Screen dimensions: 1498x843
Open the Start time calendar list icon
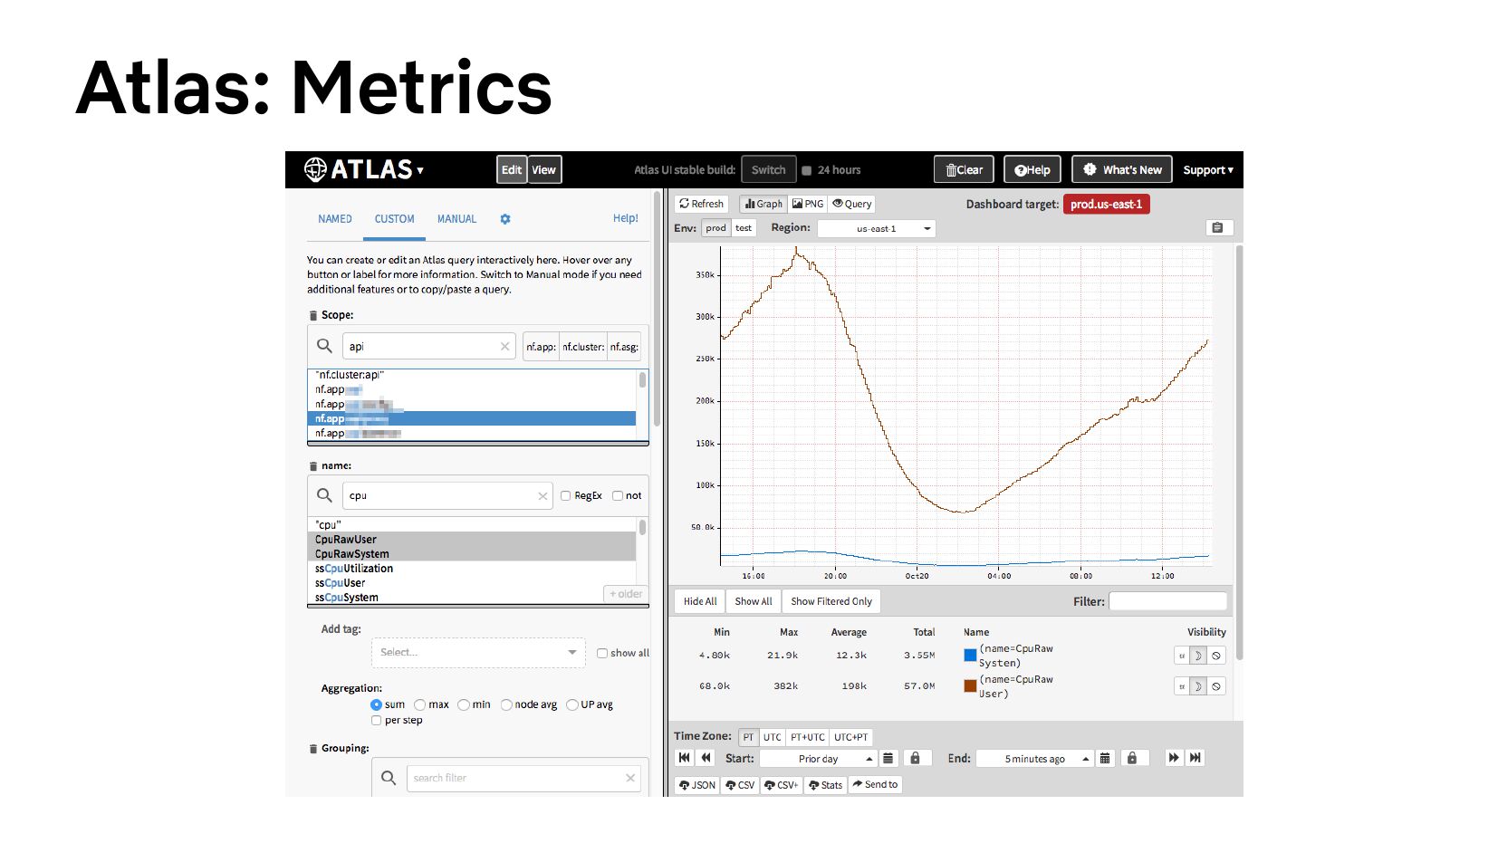tap(888, 759)
